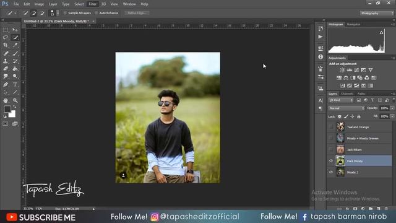The height and width of the screenshot is (223, 396).
Task: Show the Moody + Moody Greeen layer
Action: click(331, 138)
